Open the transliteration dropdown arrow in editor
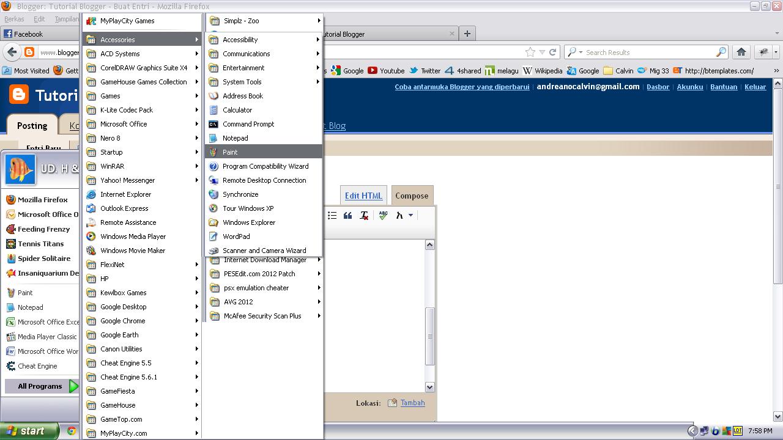The height and width of the screenshot is (440, 783). pos(410,215)
